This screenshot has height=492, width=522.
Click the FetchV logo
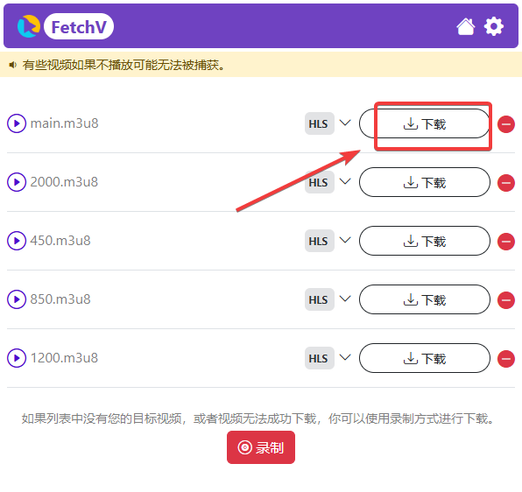pos(66,26)
